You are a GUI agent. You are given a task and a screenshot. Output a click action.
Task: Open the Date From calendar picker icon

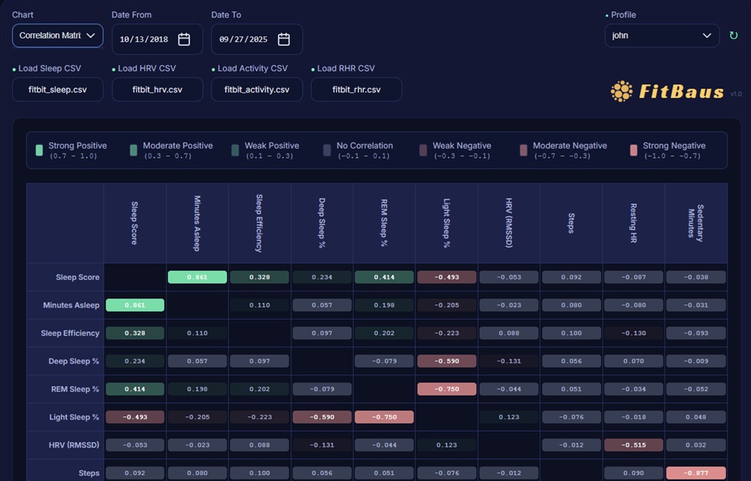(x=184, y=40)
